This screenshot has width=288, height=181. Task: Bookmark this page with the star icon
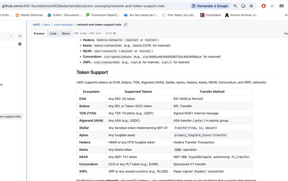pos(251,6)
